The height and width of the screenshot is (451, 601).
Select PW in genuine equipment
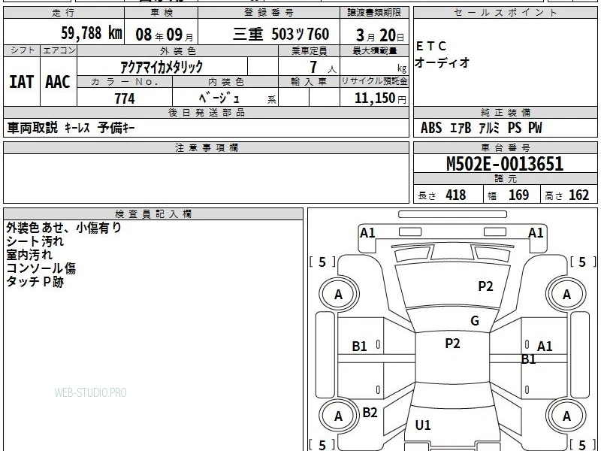535,128
